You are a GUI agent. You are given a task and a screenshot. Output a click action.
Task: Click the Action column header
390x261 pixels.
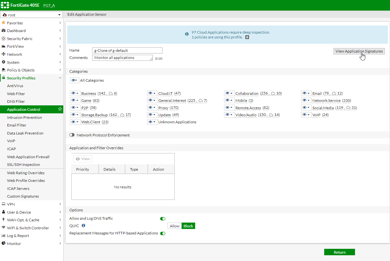click(x=161, y=169)
